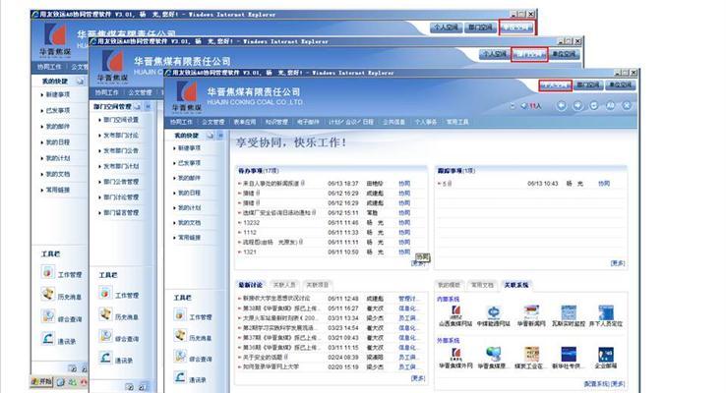Click the 单位空间 button in front window
The height and width of the screenshot is (393, 726).
[620, 85]
